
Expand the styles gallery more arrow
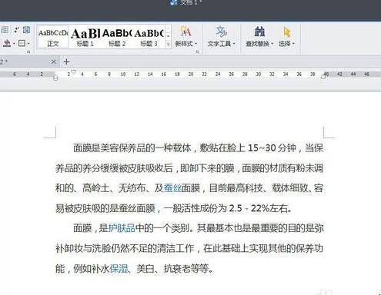click(168, 45)
